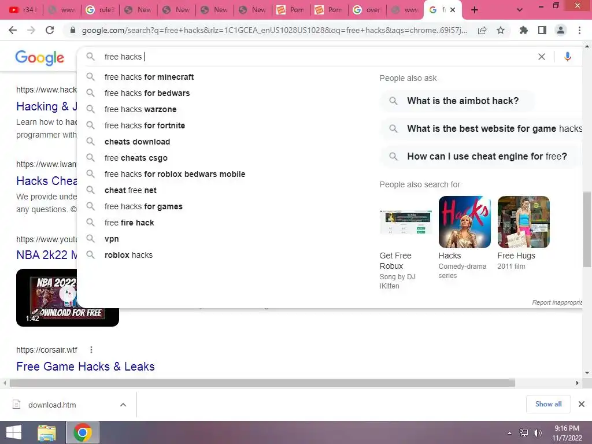
Task: Click best website for game hacks question
Action: point(482,129)
